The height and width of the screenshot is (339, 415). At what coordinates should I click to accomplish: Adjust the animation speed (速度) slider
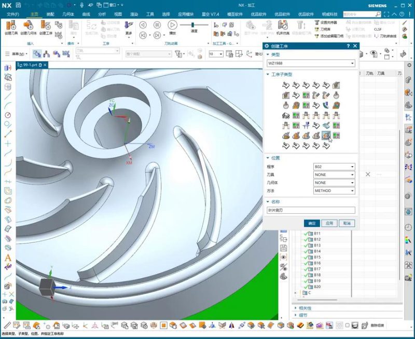(193, 24)
